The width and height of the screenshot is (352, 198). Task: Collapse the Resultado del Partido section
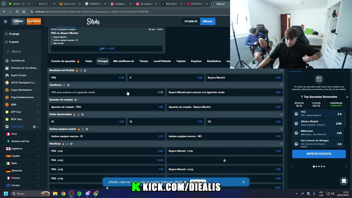(281, 70)
